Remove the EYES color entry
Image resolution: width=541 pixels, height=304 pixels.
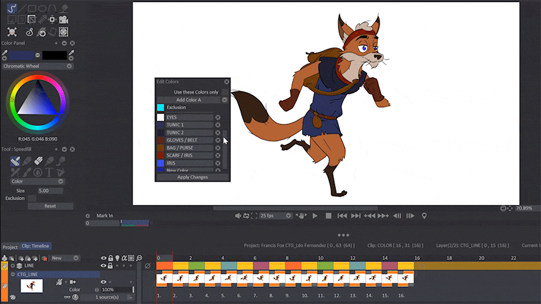[x=217, y=117]
